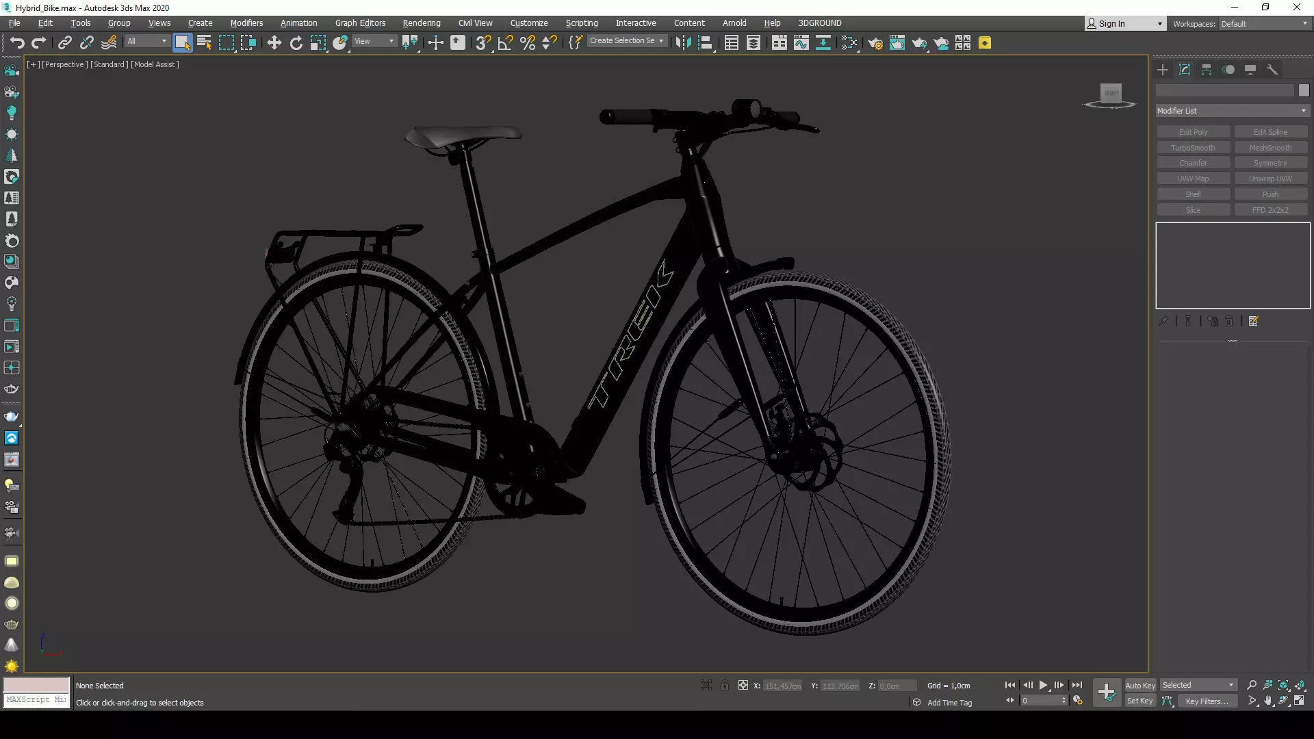The height and width of the screenshot is (739, 1314).
Task: Activate the Select and Move tool
Action: tap(274, 43)
